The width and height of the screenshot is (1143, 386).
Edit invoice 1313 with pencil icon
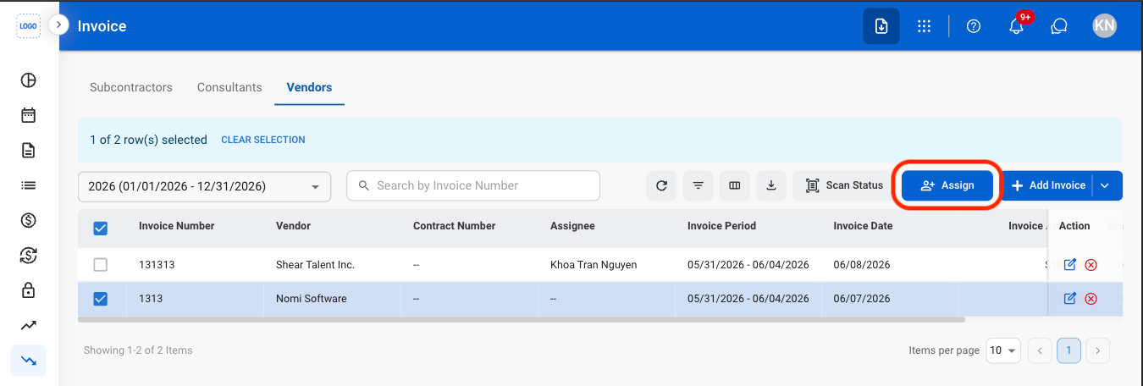(x=1069, y=298)
